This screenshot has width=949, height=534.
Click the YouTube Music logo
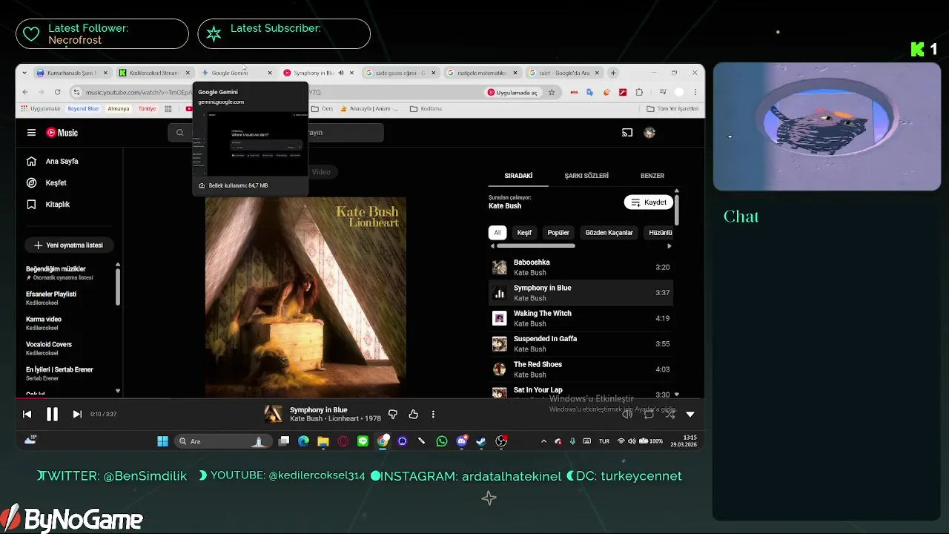click(62, 133)
